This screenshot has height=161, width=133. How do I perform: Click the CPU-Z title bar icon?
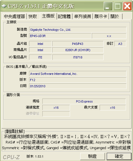click(x=4, y=6)
